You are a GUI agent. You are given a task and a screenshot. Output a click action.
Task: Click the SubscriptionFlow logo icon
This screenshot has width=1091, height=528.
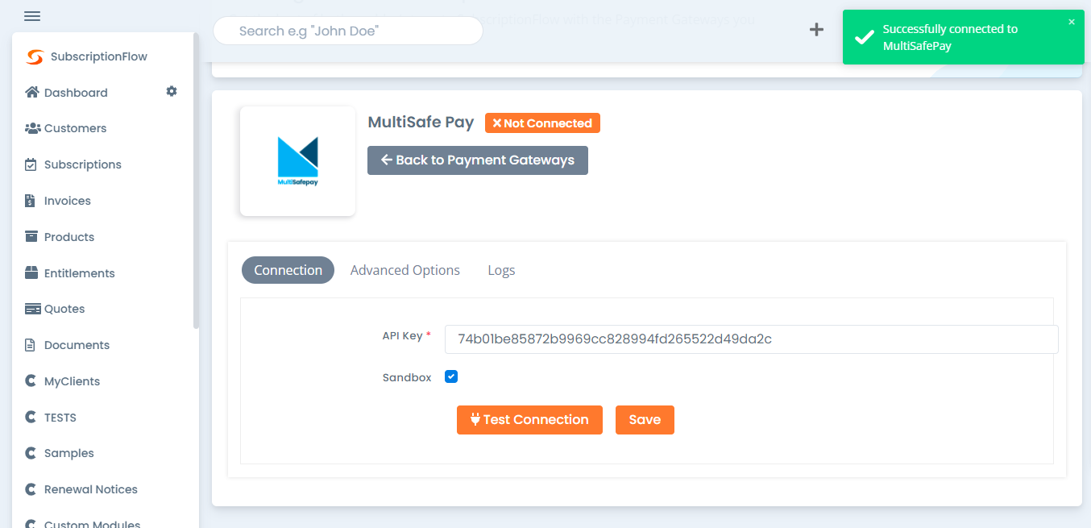[x=35, y=57]
